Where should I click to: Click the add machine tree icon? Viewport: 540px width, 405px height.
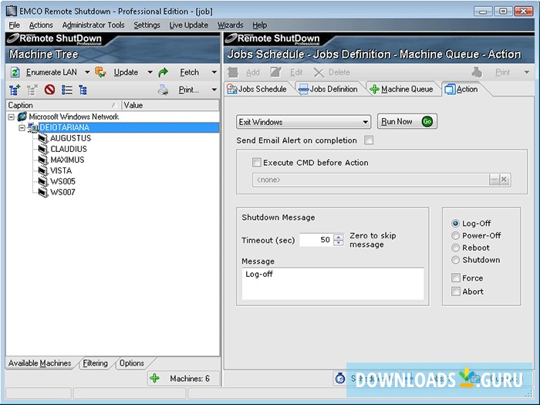coord(15,90)
